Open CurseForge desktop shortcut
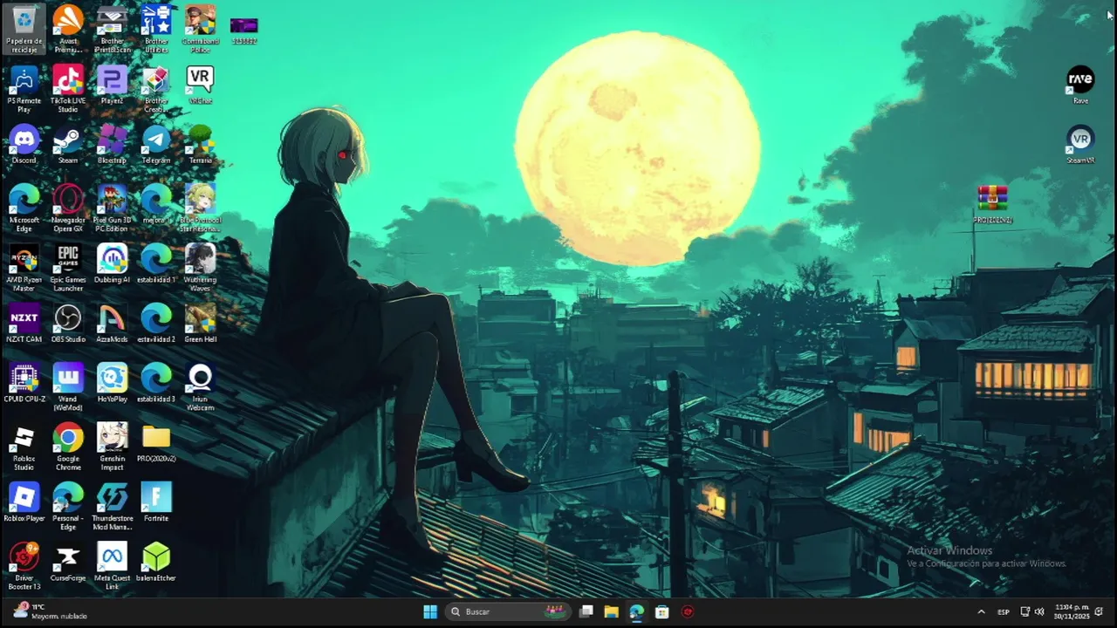Screen dimensions: 1117x628 coord(68,561)
